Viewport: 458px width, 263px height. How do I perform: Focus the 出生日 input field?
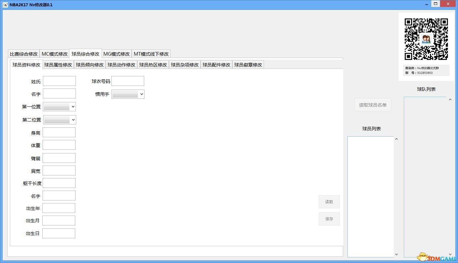coord(59,233)
